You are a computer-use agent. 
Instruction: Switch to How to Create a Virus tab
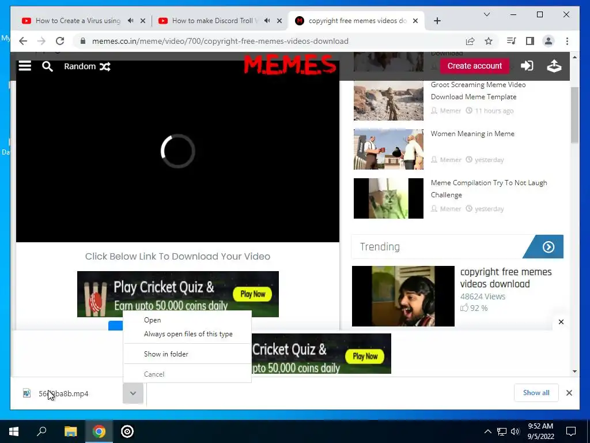tap(78, 21)
